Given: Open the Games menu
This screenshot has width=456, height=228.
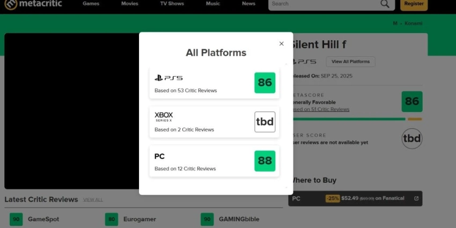Looking at the screenshot, I should pos(90,4).
